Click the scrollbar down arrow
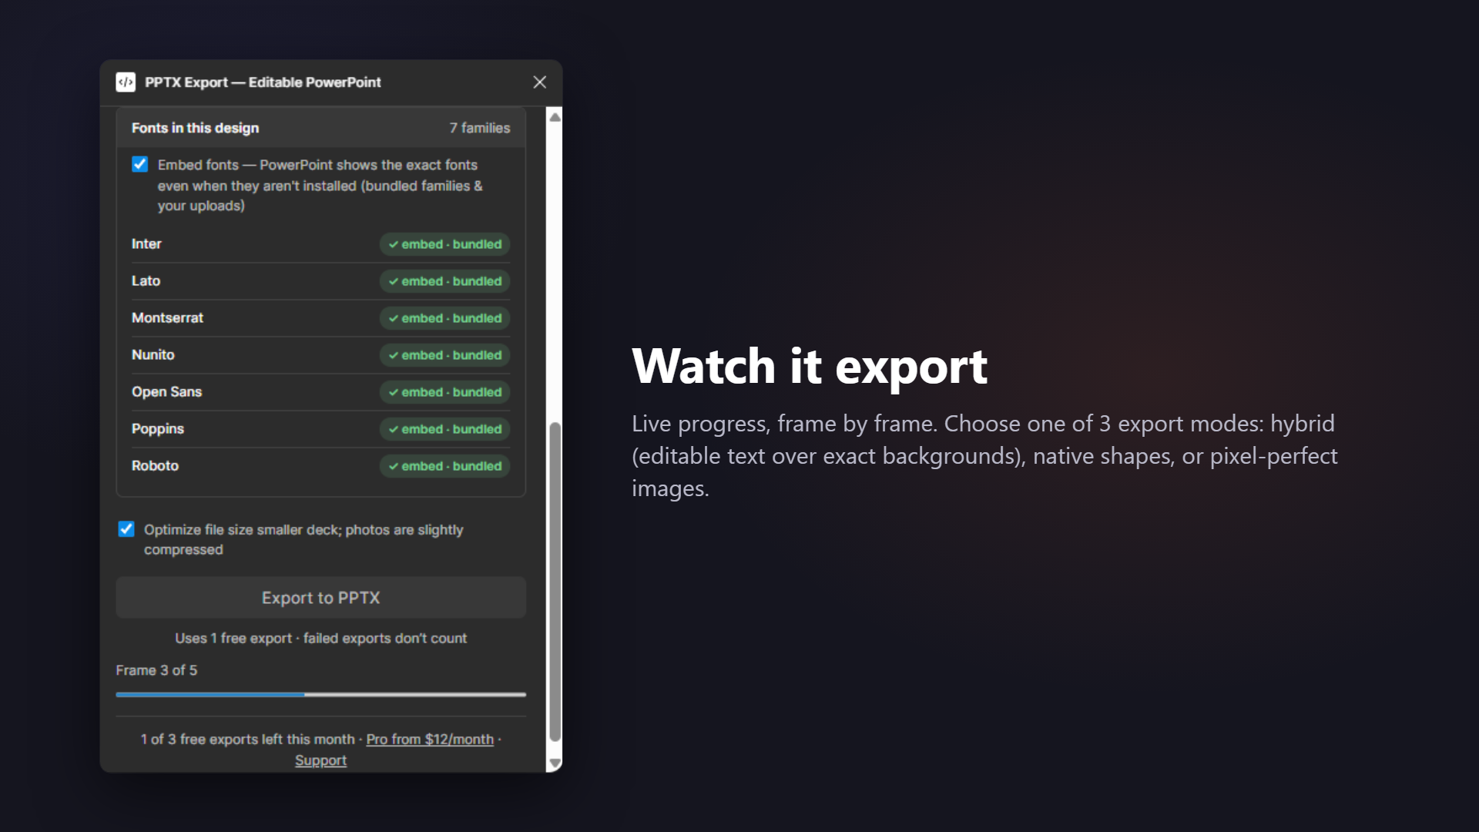Viewport: 1479px width, 832px height. tap(555, 763)
